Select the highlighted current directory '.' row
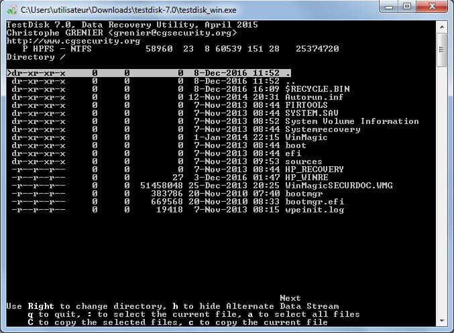This screenshot has height=333, width=454. pos(148,73)
